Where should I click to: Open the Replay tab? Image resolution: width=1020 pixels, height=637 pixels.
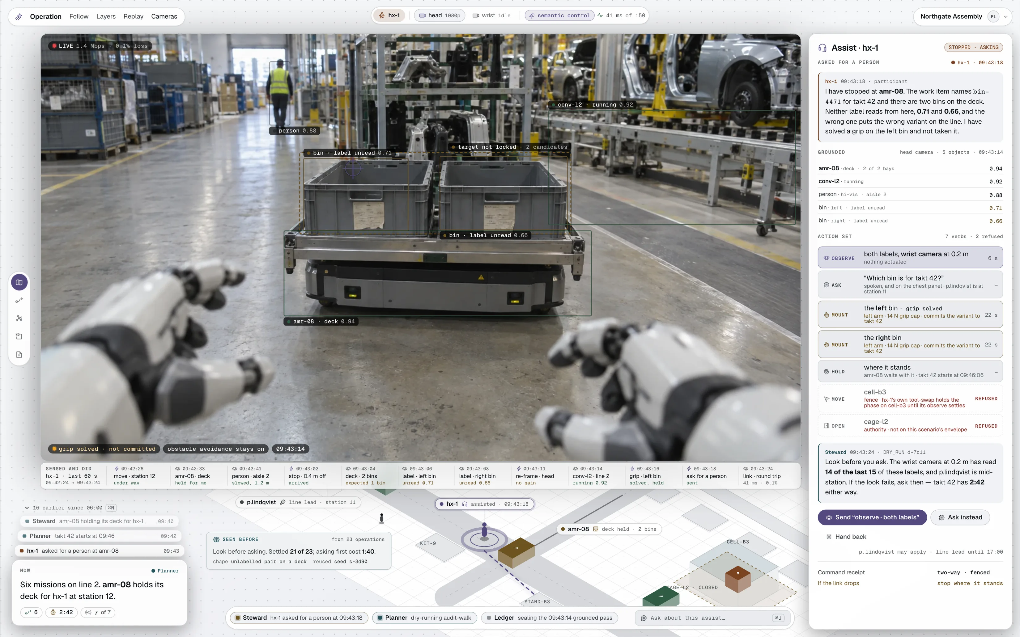pyautogui.click(x=133, y=16)
